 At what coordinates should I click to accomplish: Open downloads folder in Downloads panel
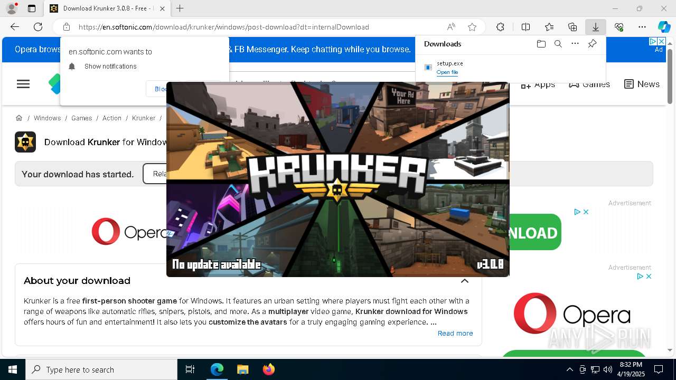(x=541, y=44)
